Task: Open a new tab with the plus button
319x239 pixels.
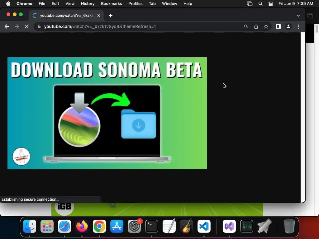Action: (x=111, y=16)
